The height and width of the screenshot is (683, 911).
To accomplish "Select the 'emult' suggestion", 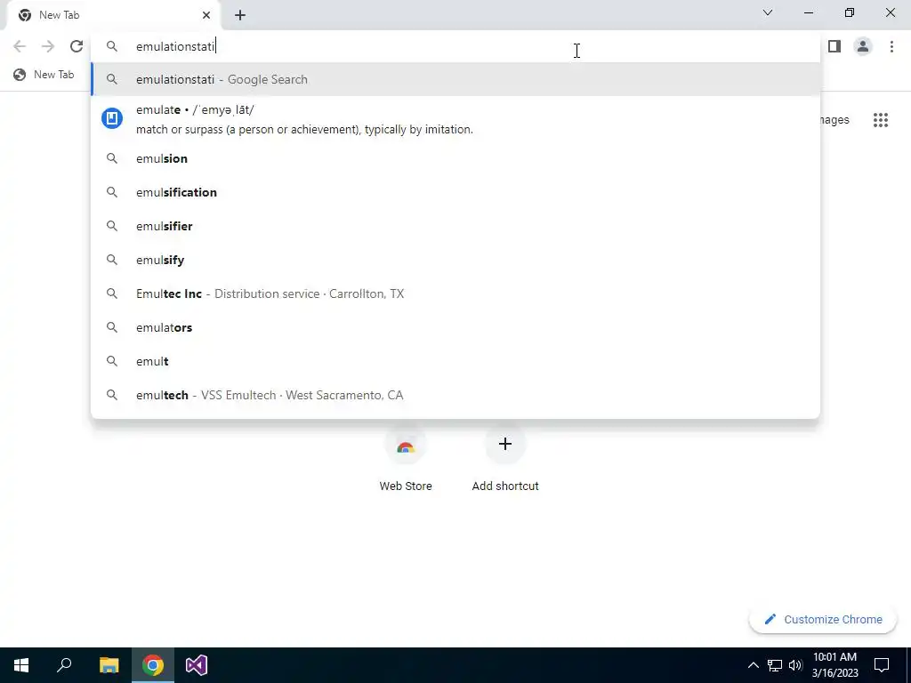I will pyautogui.click(x=455, y=361).
